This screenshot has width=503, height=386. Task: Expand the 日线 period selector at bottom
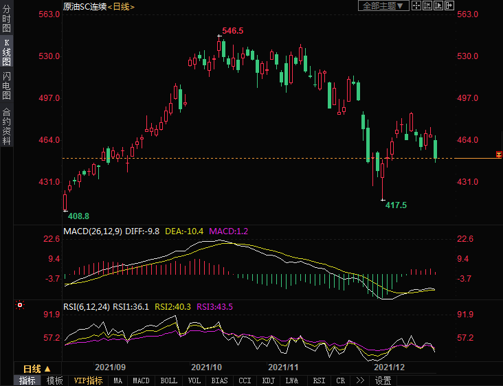pyautogui.click(x=36, y=369)
